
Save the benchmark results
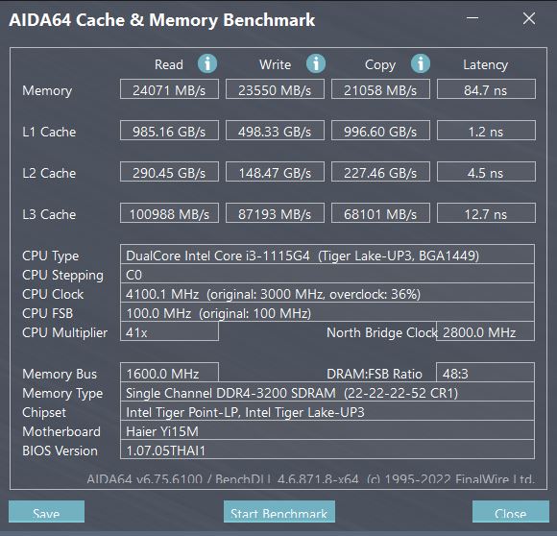[46, 511]
